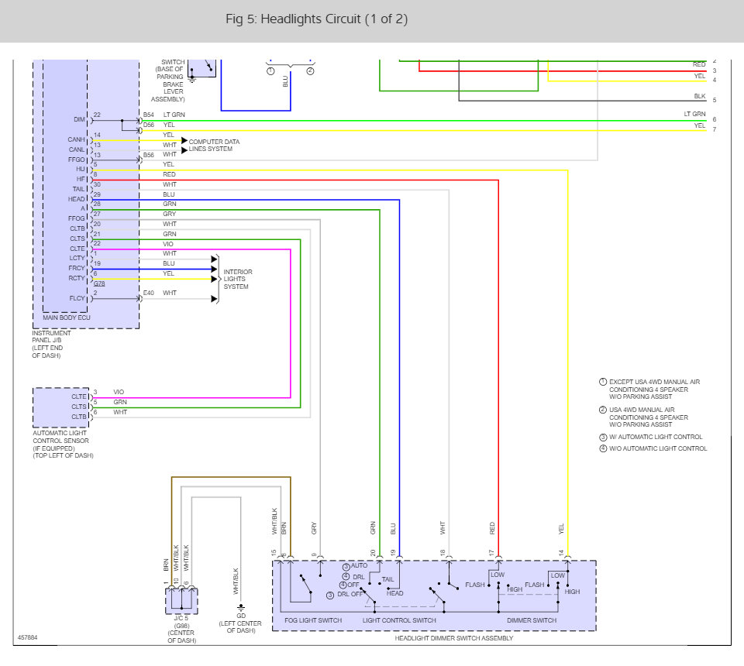The height and width of the screenshot is (666, 744).
Task: Click the AUTOMATIC LIGHT CONTROL SENSOR caption
Action: click(x=63, y=445)
